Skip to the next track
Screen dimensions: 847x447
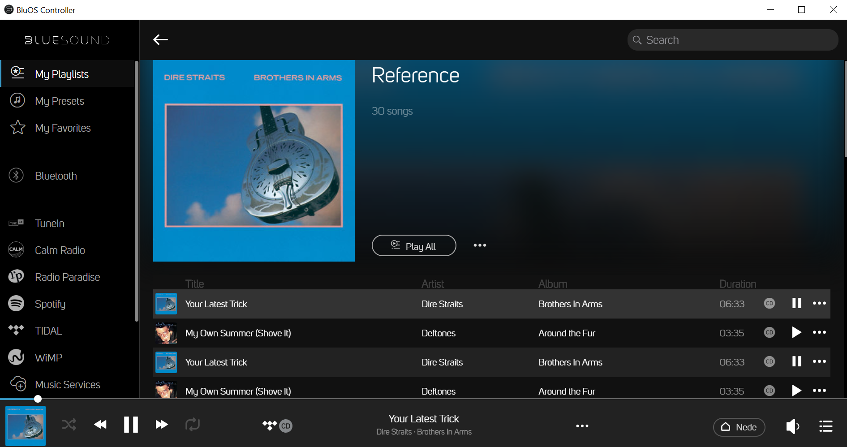pos(161,424)
